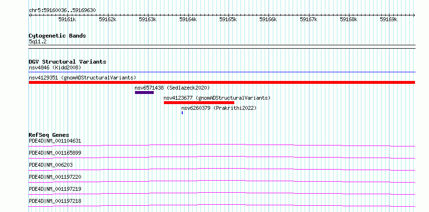Click the purple nsv6571438 variant bar
This screenshot has height=212, width=429.
pyautogui.click(x=144, y=93)
